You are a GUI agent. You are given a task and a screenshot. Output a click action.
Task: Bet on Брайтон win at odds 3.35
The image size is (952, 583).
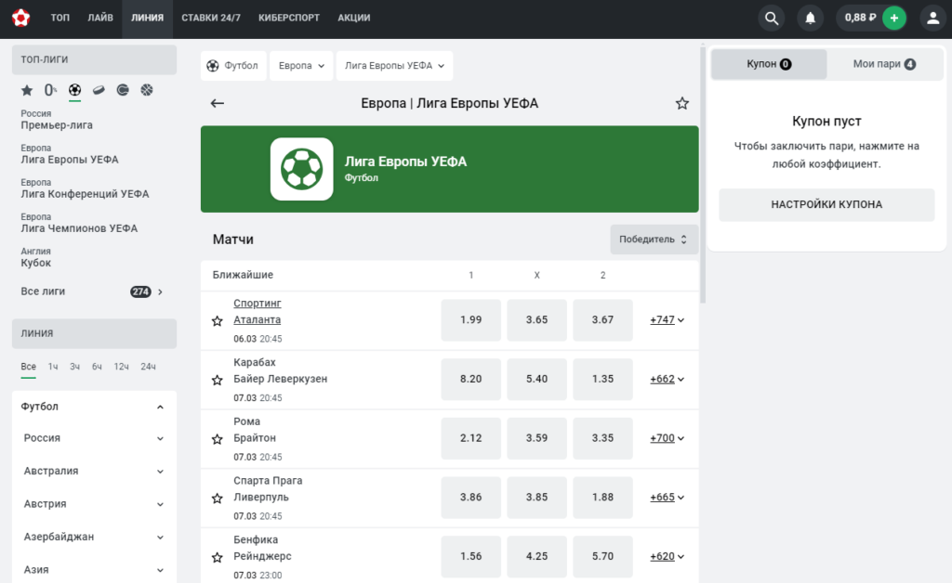tap(602, 438)
